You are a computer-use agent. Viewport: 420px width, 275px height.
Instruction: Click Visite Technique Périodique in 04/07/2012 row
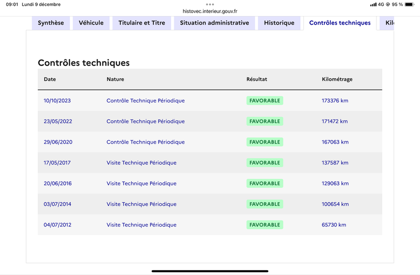(x=141, y=225)
